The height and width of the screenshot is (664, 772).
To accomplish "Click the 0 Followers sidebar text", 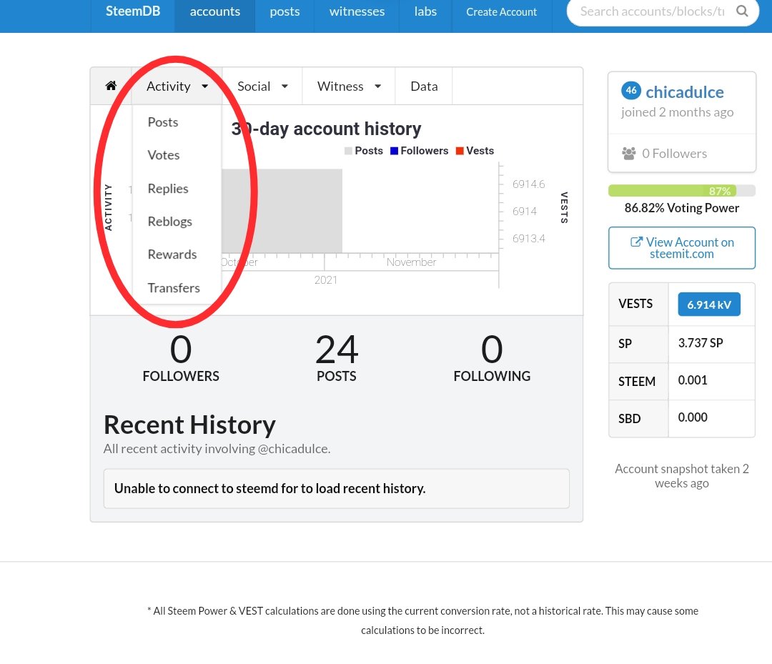I will point(675,154).
